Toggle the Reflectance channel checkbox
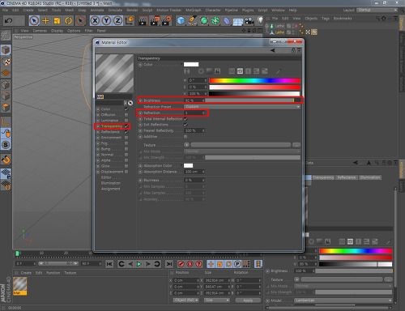Screen dimensions: 405x311 point(126,132)
